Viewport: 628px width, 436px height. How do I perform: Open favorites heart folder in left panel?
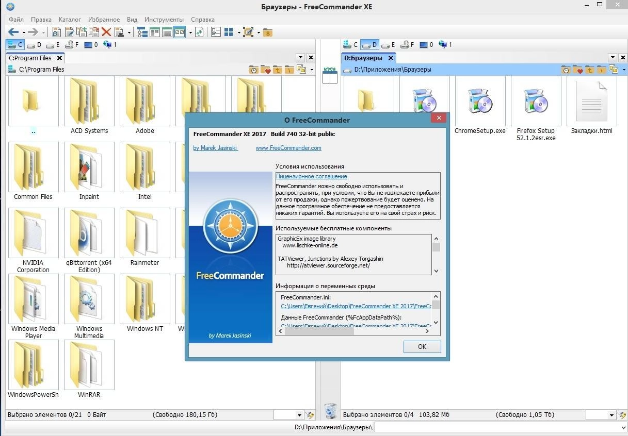click(266, 70)
